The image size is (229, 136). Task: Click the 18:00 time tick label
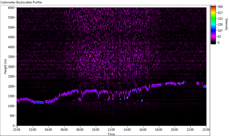[x=159, y=130]
